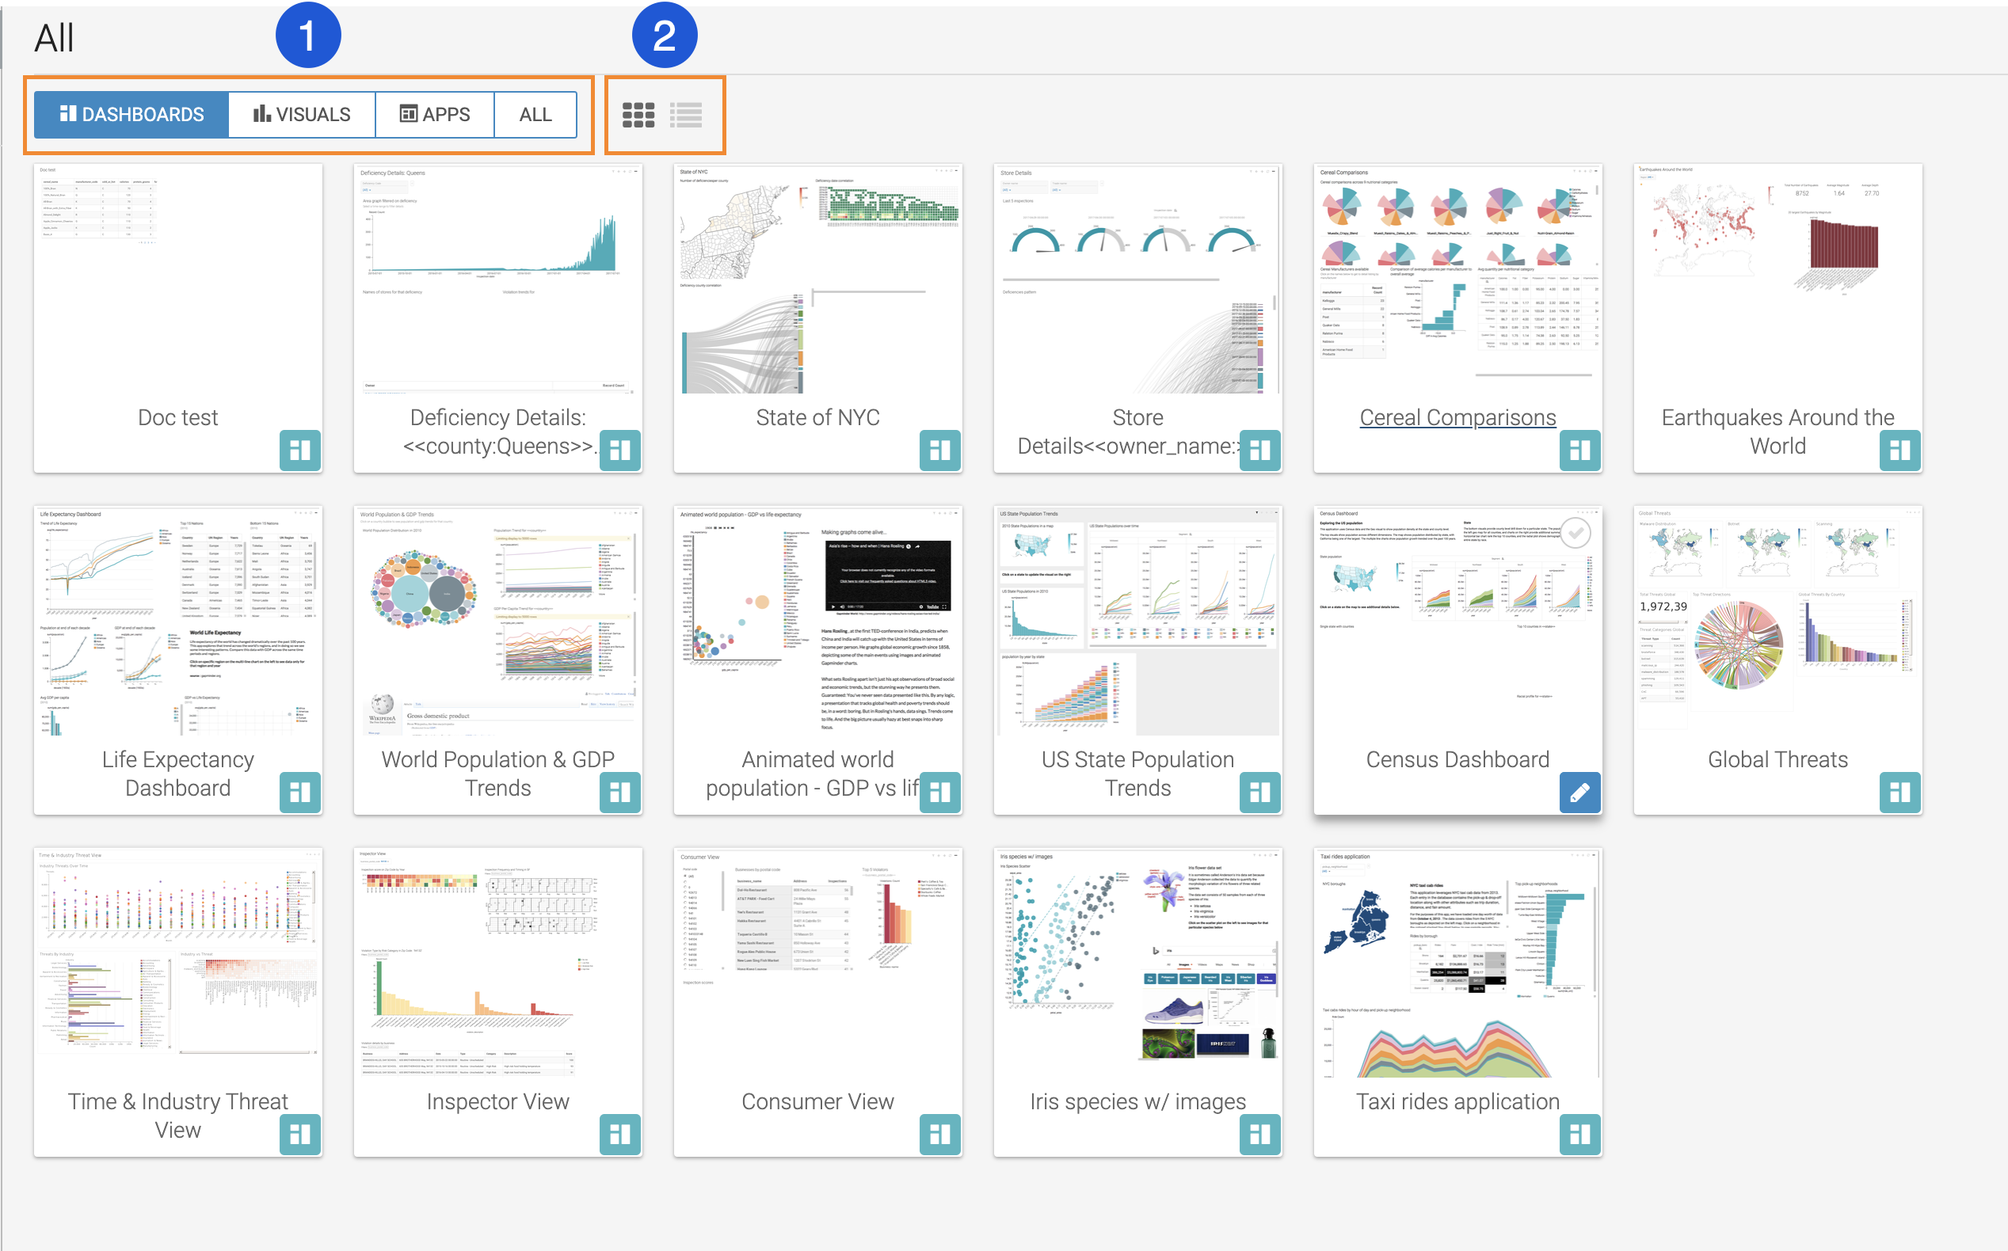Image resolution: width=2008 pixels, height=1251 pixels.
Task: Click dashboard icon on Global Threats card
Action: point(1899,793)
